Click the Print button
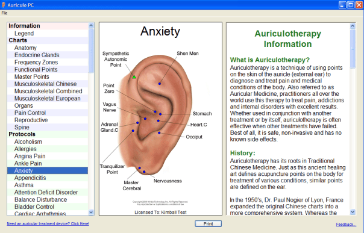 [x=209, y=224]
